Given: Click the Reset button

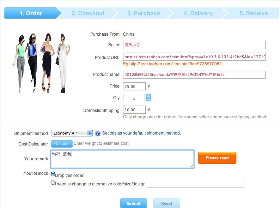Looking at the screenshot, I should (166, 203).
